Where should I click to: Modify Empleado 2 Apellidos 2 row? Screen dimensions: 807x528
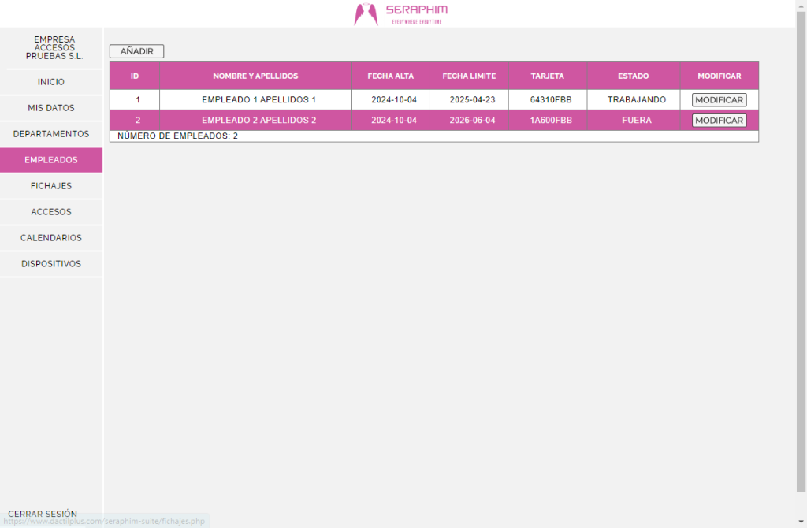[x=719, y=121]
